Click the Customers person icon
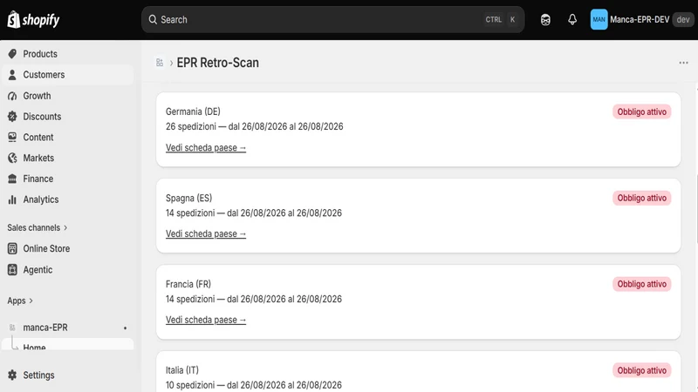 tap(12, 75)
